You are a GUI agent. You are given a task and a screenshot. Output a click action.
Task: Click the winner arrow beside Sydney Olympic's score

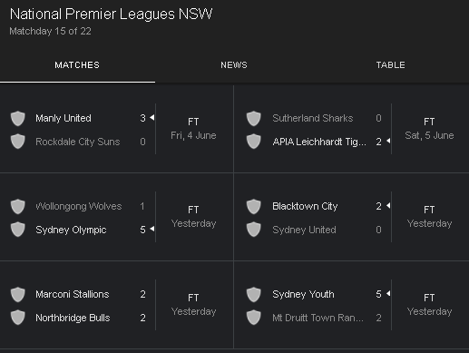click(x=152, y=229)
